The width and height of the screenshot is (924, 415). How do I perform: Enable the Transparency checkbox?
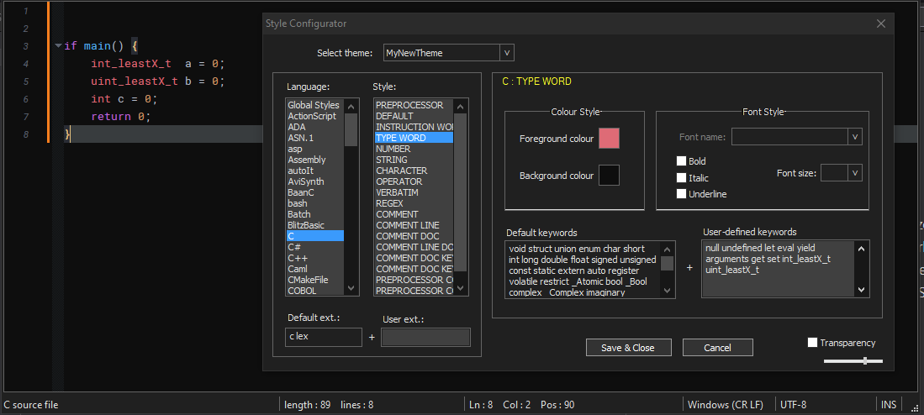pos(812,343)
